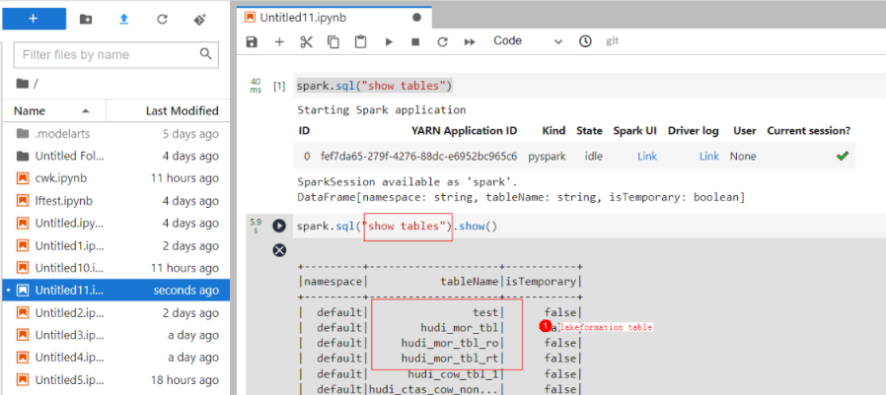Screen dimensions: 886x395
Task: Click the git clone icon in file browser
Action: [x=200, y=19]
